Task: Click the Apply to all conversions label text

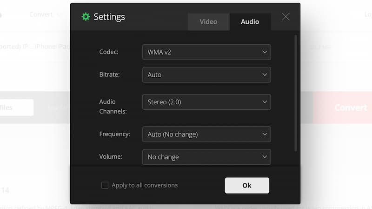Action: coord(145,185)
